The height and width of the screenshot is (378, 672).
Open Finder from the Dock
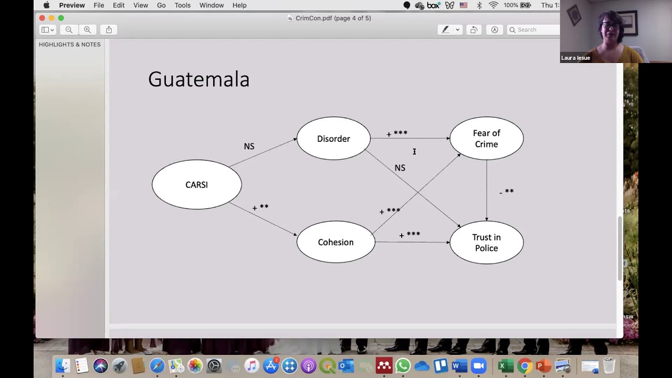(62, 366)
